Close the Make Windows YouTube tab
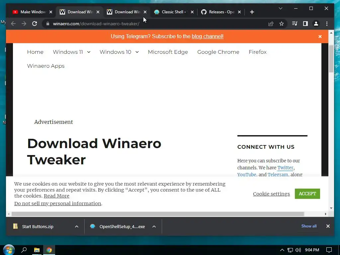340x255 pixels. 51,12
